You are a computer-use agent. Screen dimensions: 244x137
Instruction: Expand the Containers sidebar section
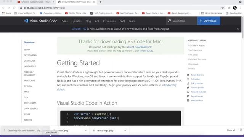30,103
